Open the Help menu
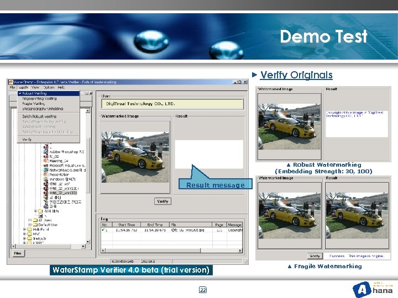Image resolution: width=398 pixels, height=298 pixels. pyautogui.click(x=61, y=87)
